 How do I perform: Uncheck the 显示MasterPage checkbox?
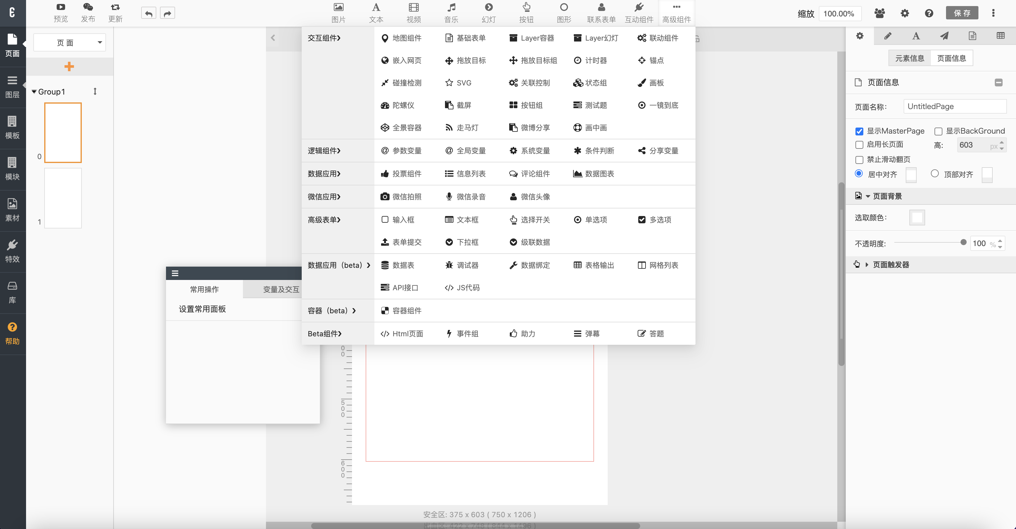click(859, 131)
